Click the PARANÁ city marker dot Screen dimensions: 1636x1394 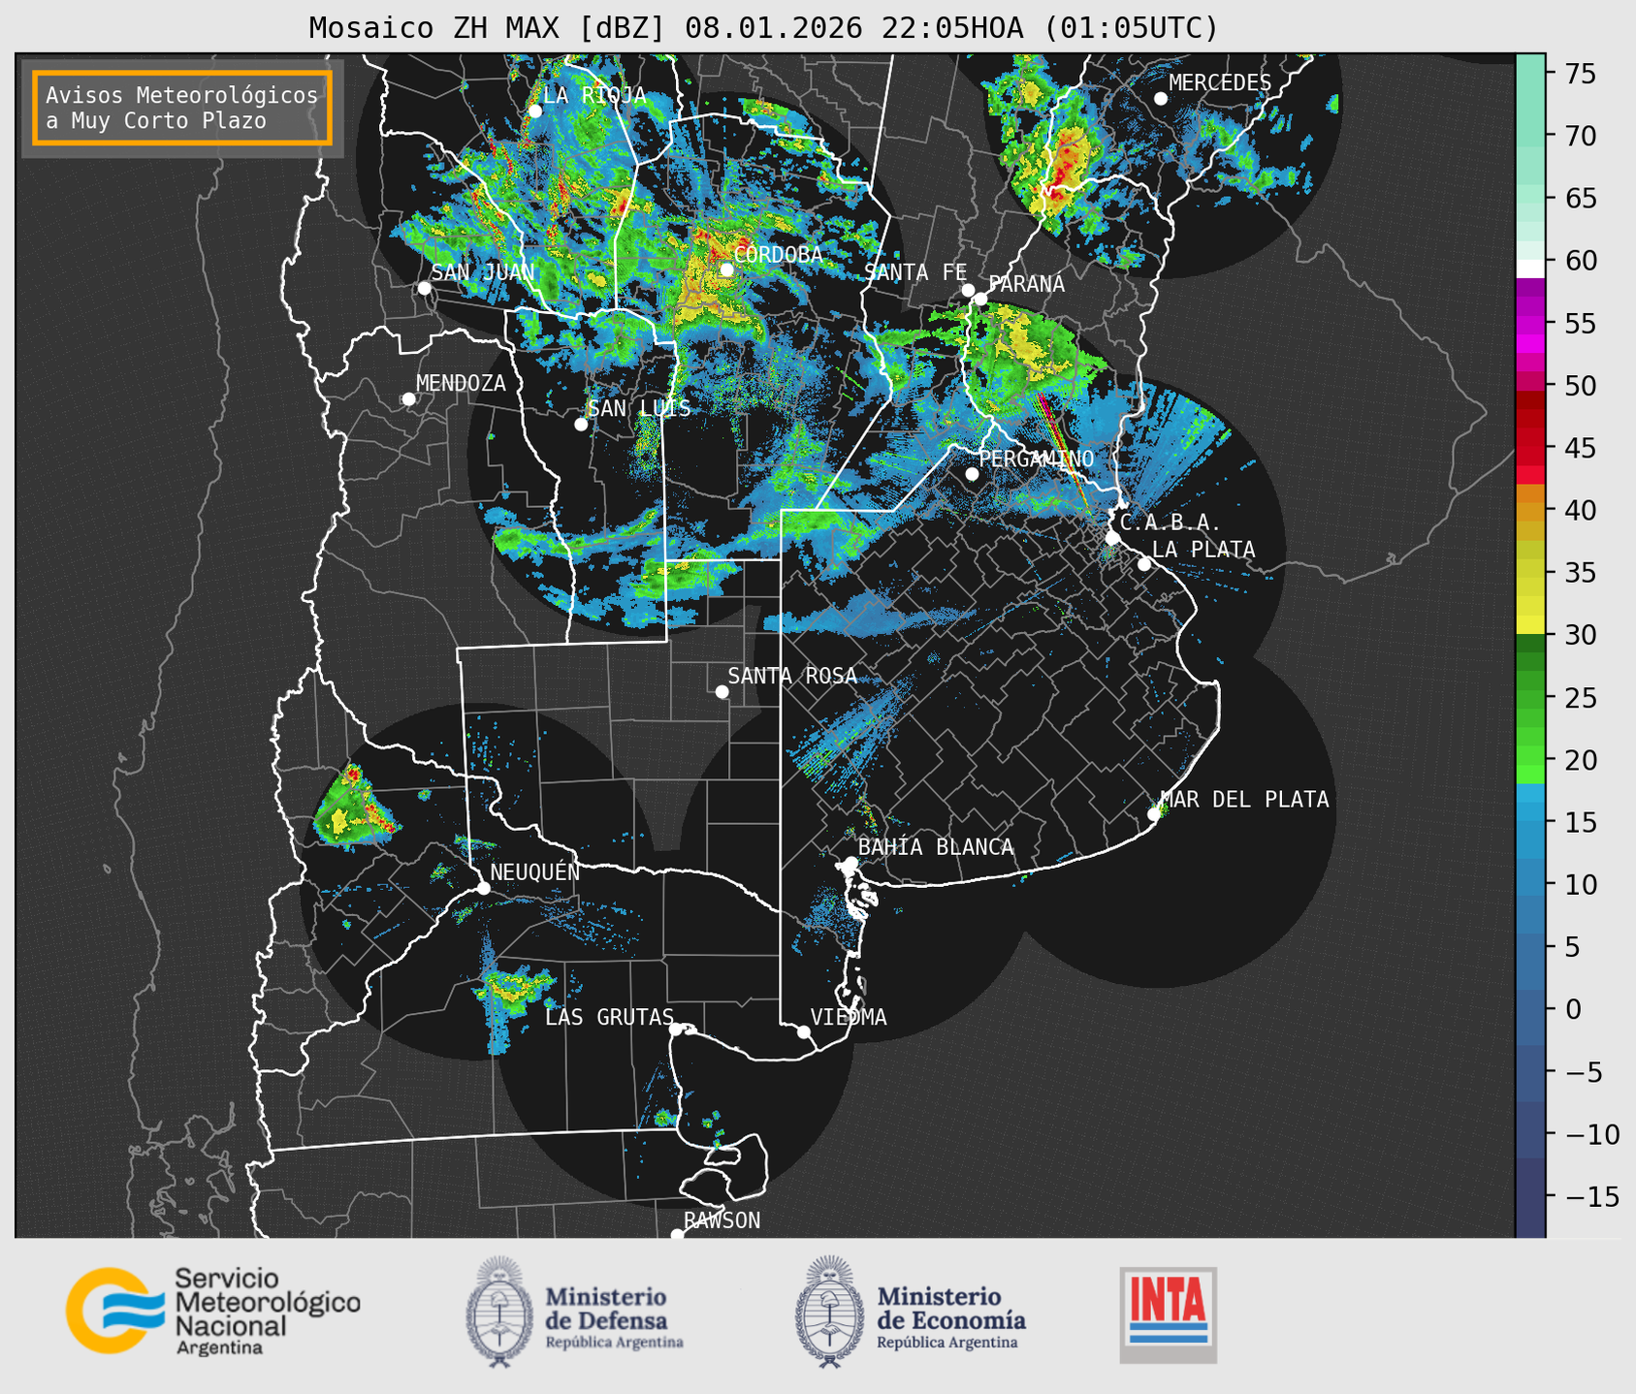[x=980, y=299]
